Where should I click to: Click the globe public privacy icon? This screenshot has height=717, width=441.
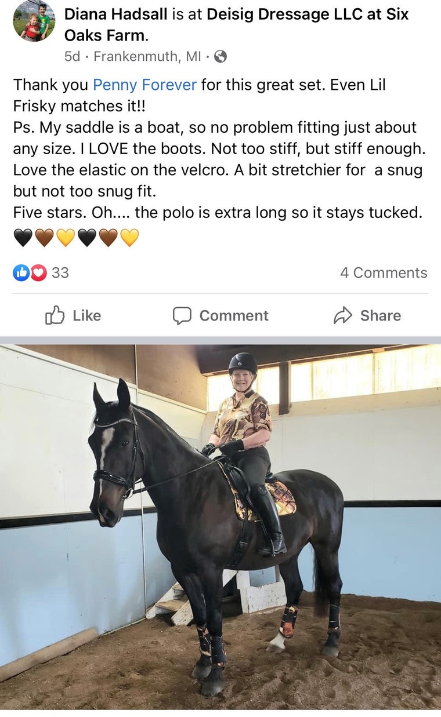pyautogui.click(x=220, y=56)
